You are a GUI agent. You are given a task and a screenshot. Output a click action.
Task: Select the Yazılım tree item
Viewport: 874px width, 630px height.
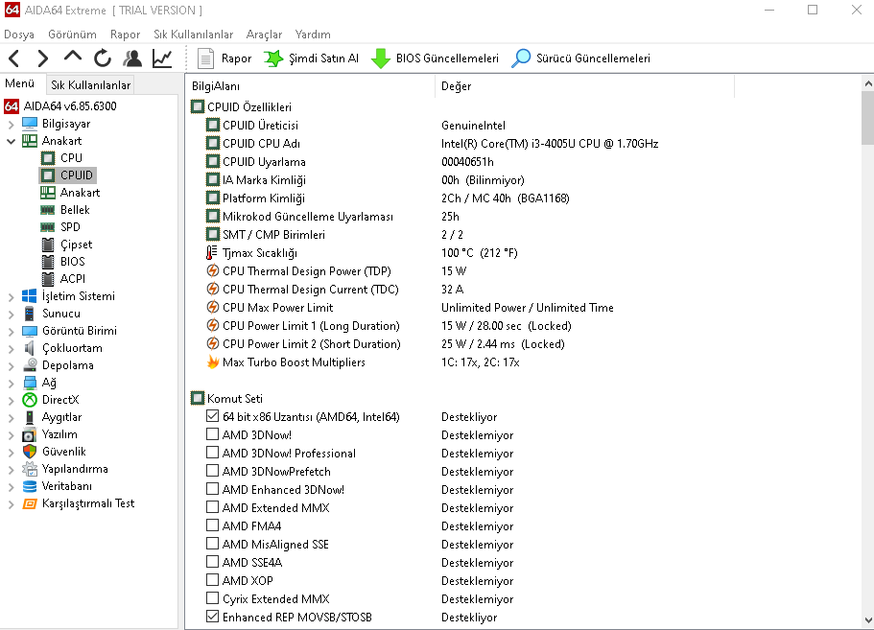click(59, 434)
